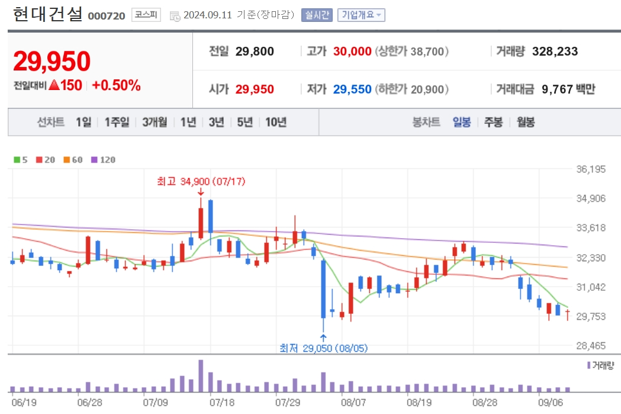Click the 최저 29,050 (08/05) label

pos(324,348)
